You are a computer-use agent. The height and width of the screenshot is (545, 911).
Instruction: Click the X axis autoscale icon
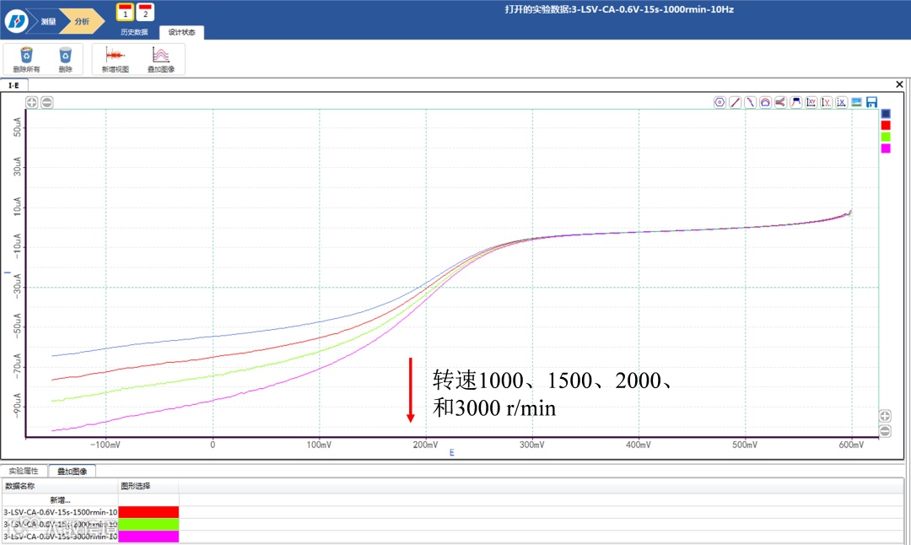click(841, 102)
